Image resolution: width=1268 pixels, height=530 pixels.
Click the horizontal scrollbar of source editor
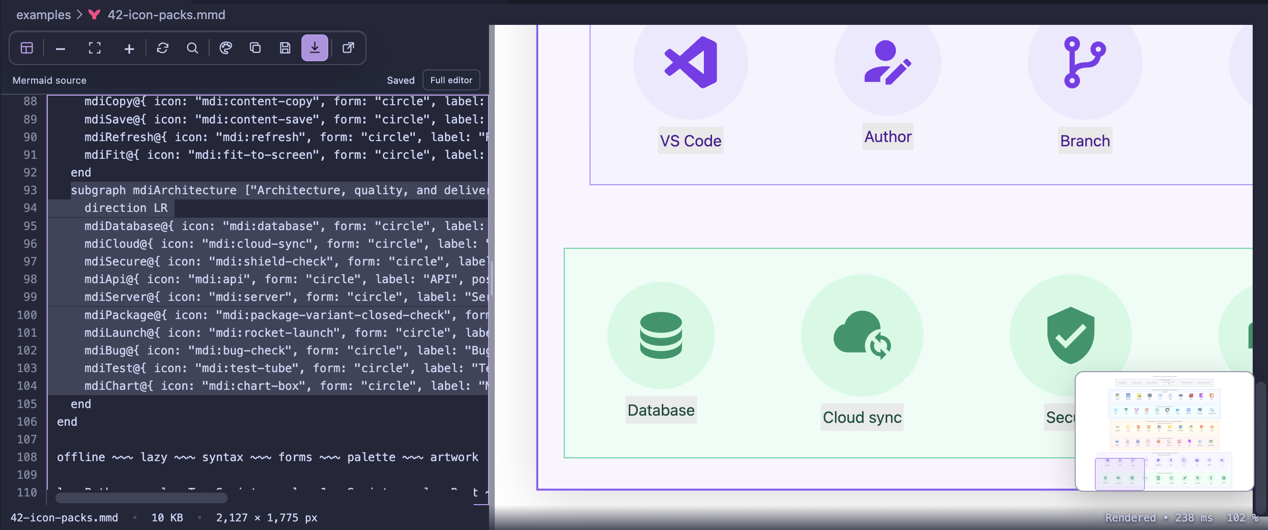point(141,498)
